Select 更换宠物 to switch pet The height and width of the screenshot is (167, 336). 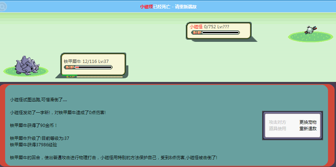click(x=308, y=122)
